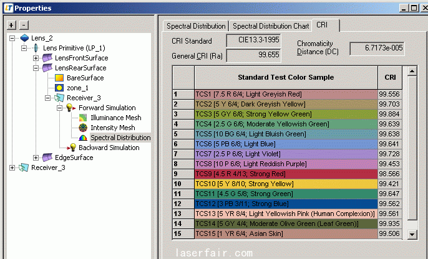
Task: Expand the bottom Receiver_3 root node
Action: tap(12, 167)
